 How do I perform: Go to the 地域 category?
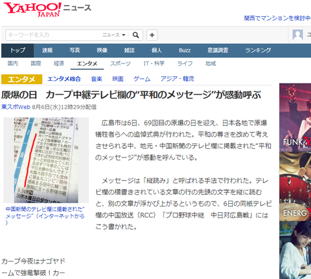pyautogui.click(x=211, y=63)
